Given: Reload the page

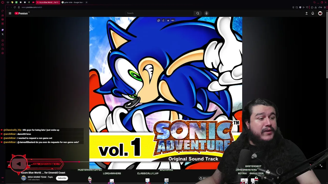Looking at the screenshot, I should pos(15,7).
